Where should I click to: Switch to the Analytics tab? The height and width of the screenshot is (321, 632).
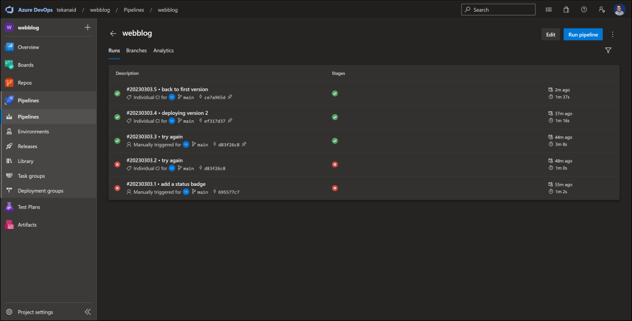point(163,51)
